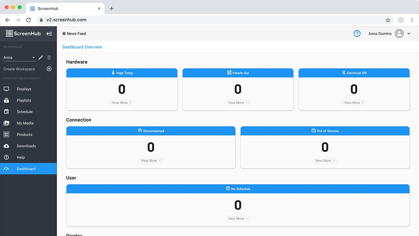
Task: Open the Anna workspace dropdown
Action: pos(19,58)
